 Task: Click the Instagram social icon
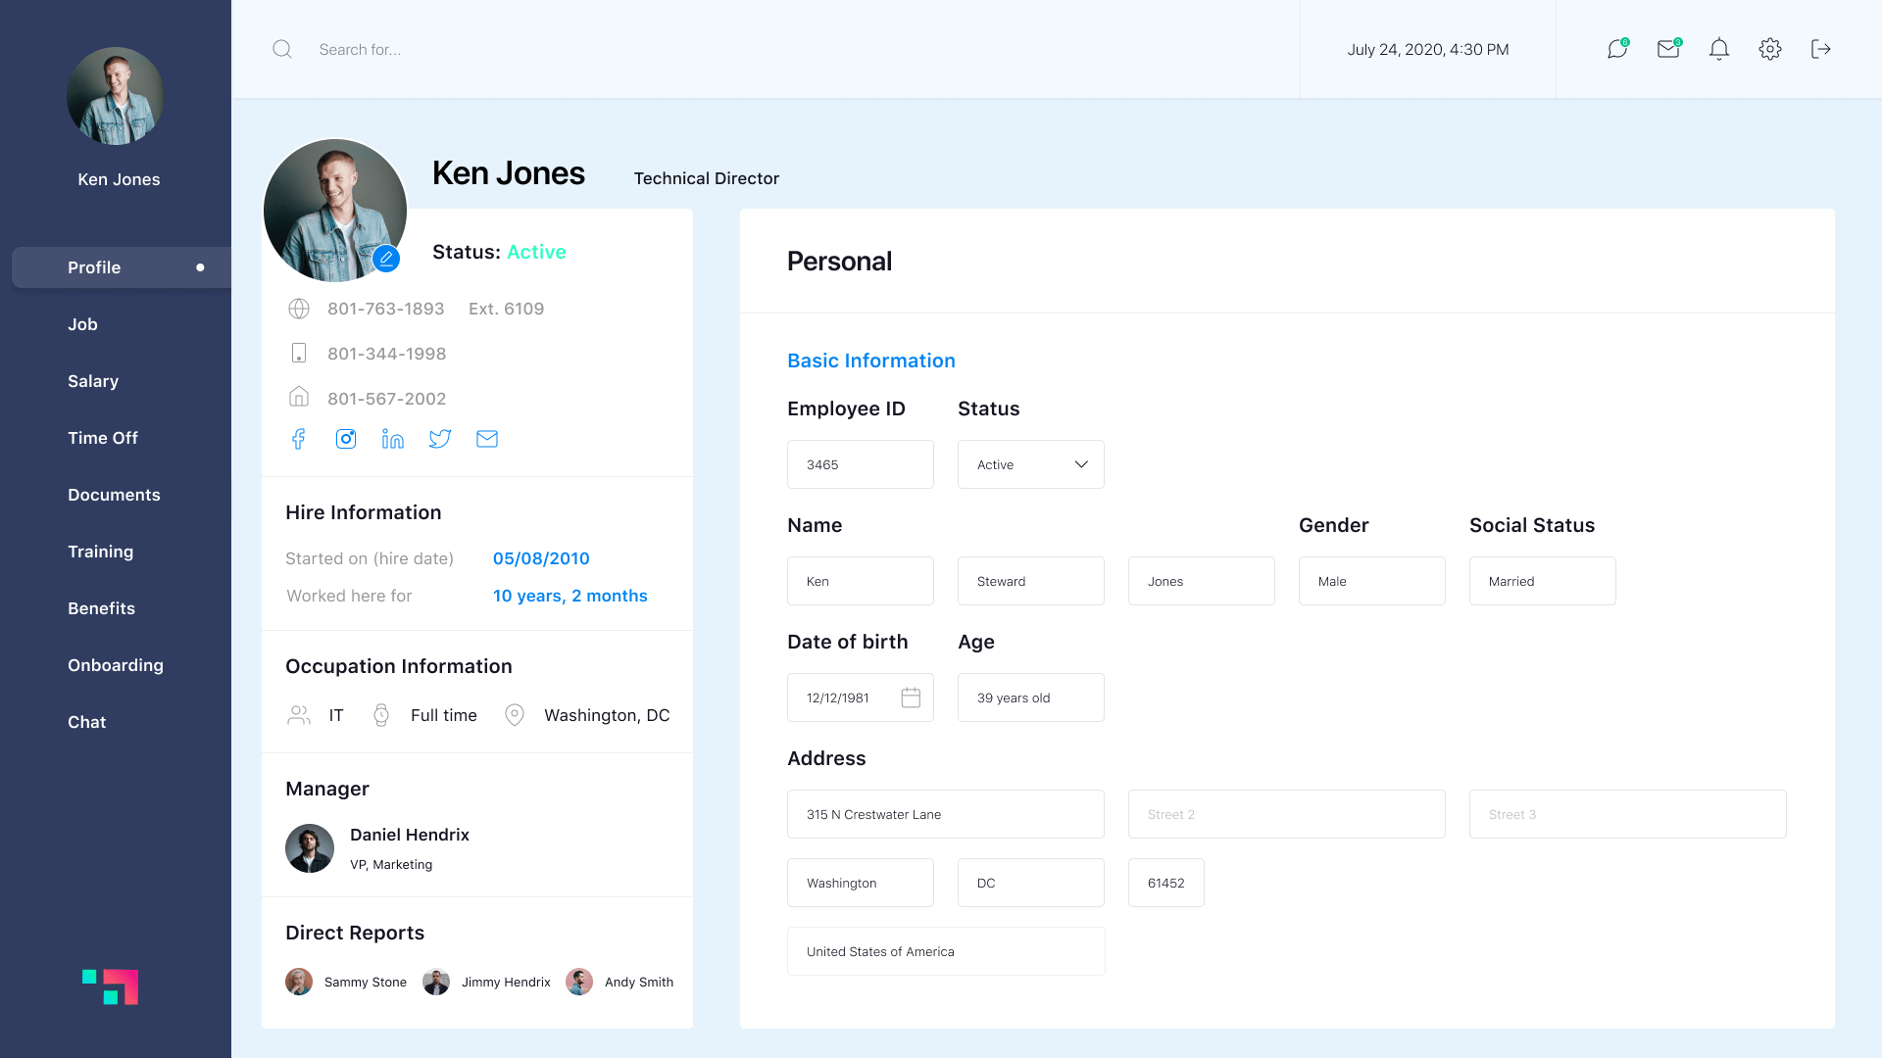pos(346,439)
